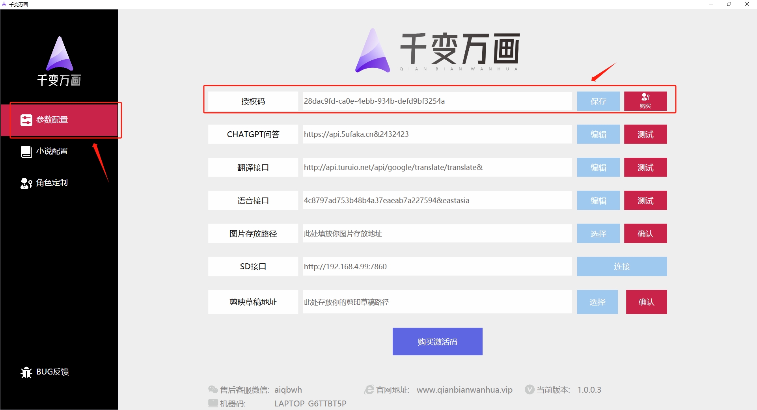Confirm the 图片存放路径 setting
The height and width of the screenshot is (410, 757).
(645, 234)
